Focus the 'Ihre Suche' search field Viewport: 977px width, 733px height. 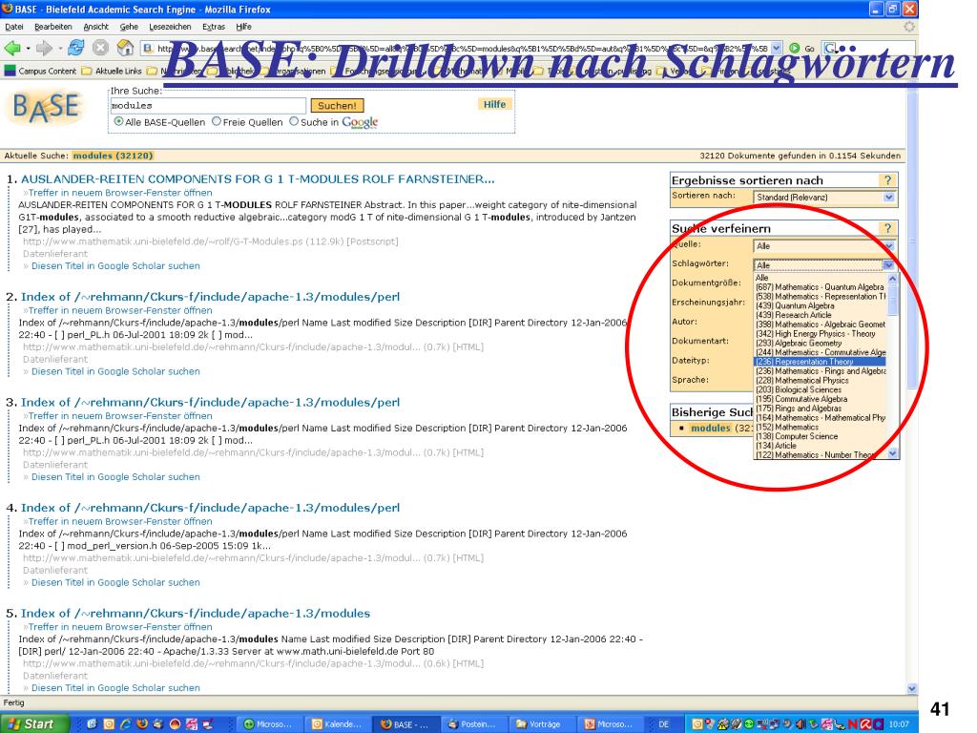(208, 105)
